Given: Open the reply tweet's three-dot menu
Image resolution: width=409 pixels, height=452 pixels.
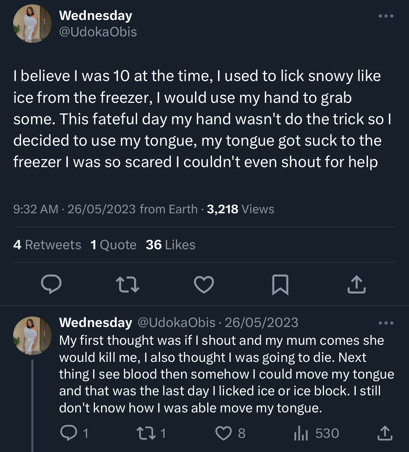Looking at the screenshot, I should [386, 323].
